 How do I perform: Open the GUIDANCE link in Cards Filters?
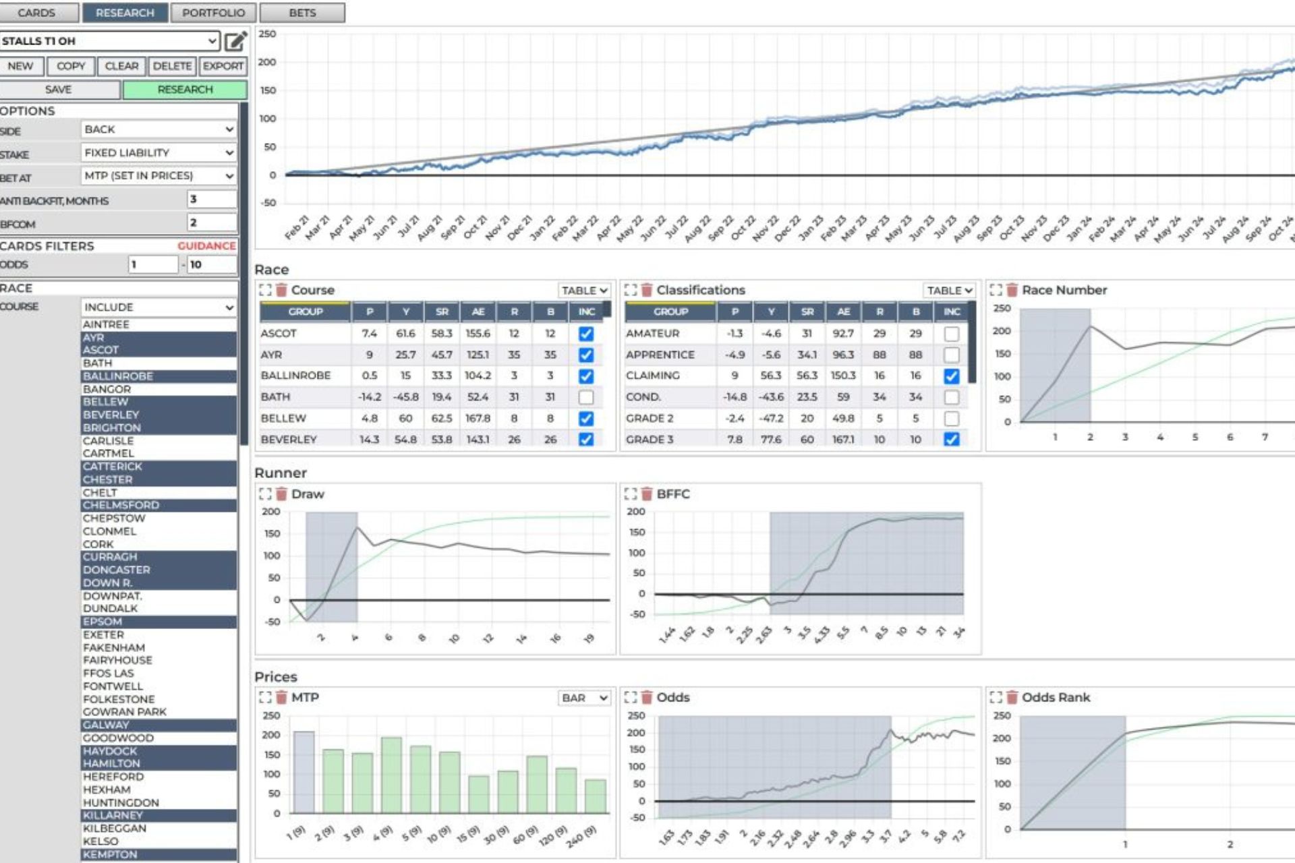click(206, 245)
